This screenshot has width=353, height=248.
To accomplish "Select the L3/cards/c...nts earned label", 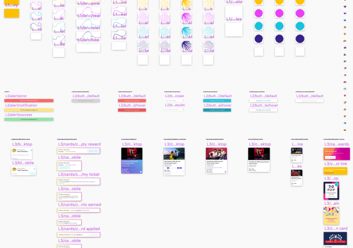I will click(x=80, y=205).
